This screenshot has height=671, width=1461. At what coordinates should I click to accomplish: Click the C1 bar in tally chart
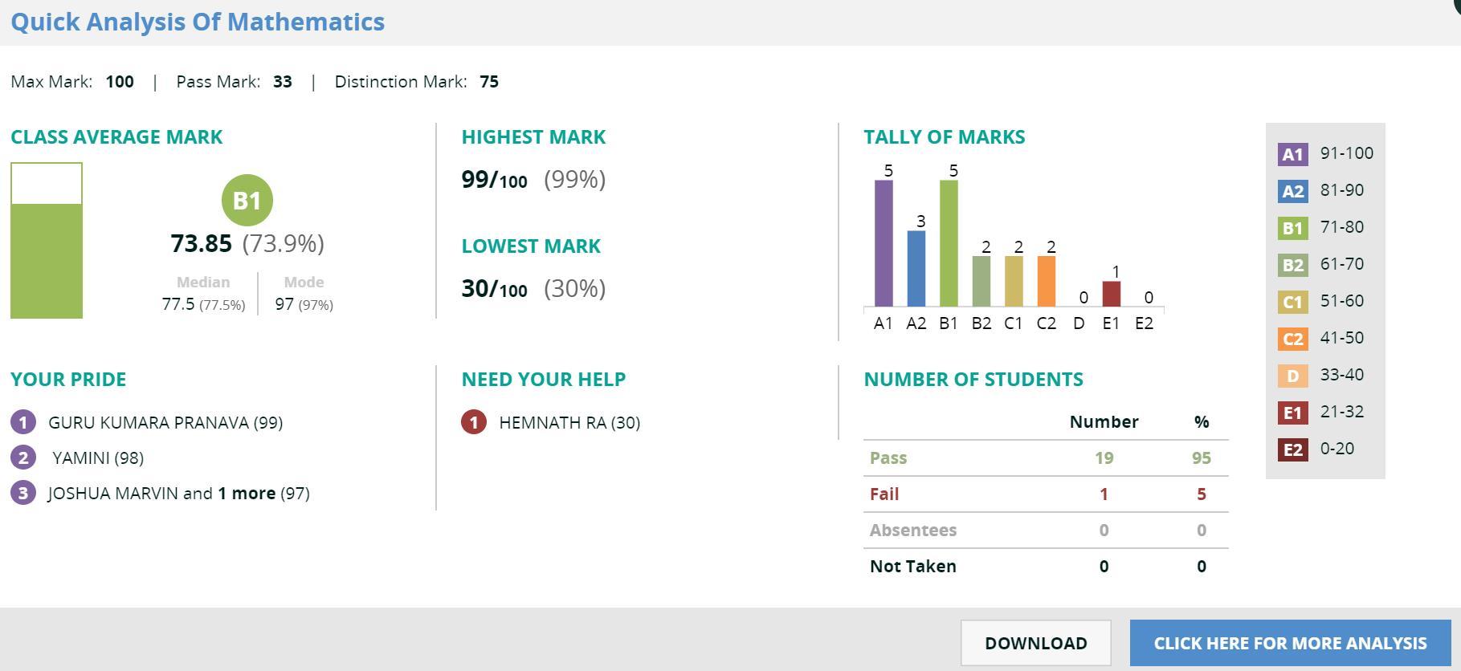[1014, 281]
